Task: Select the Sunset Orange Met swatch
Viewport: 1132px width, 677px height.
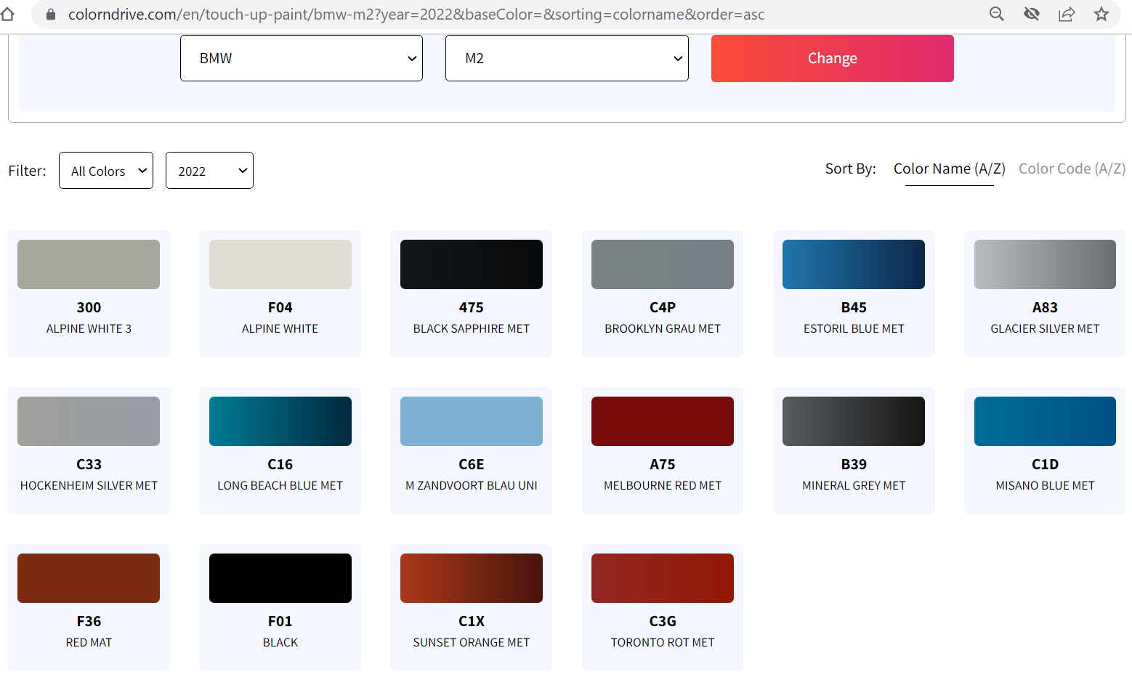Action: tap(472, 578)
